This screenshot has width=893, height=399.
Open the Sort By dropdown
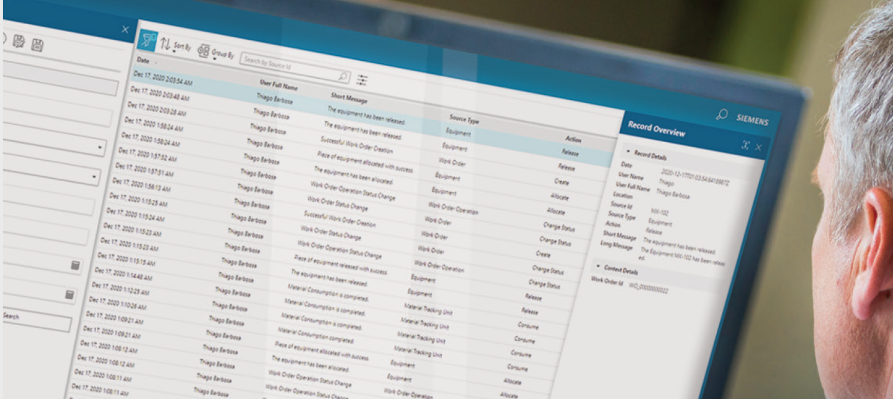176,46
